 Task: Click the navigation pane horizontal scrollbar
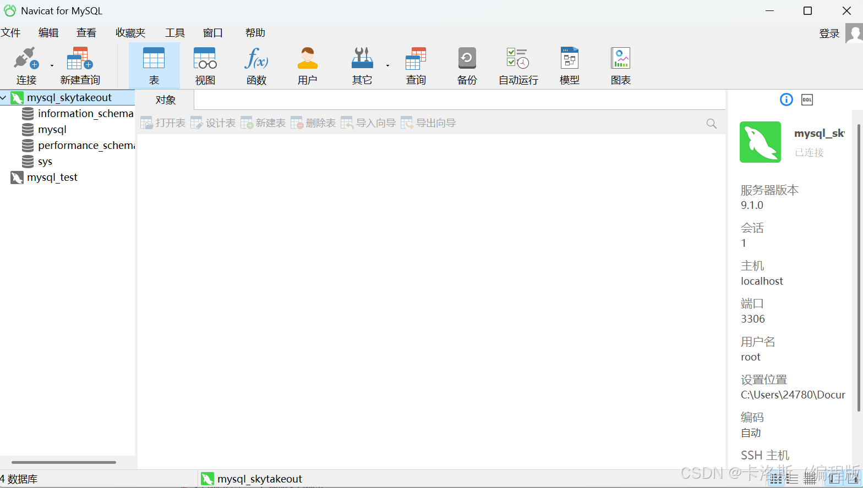coord(64,462)
